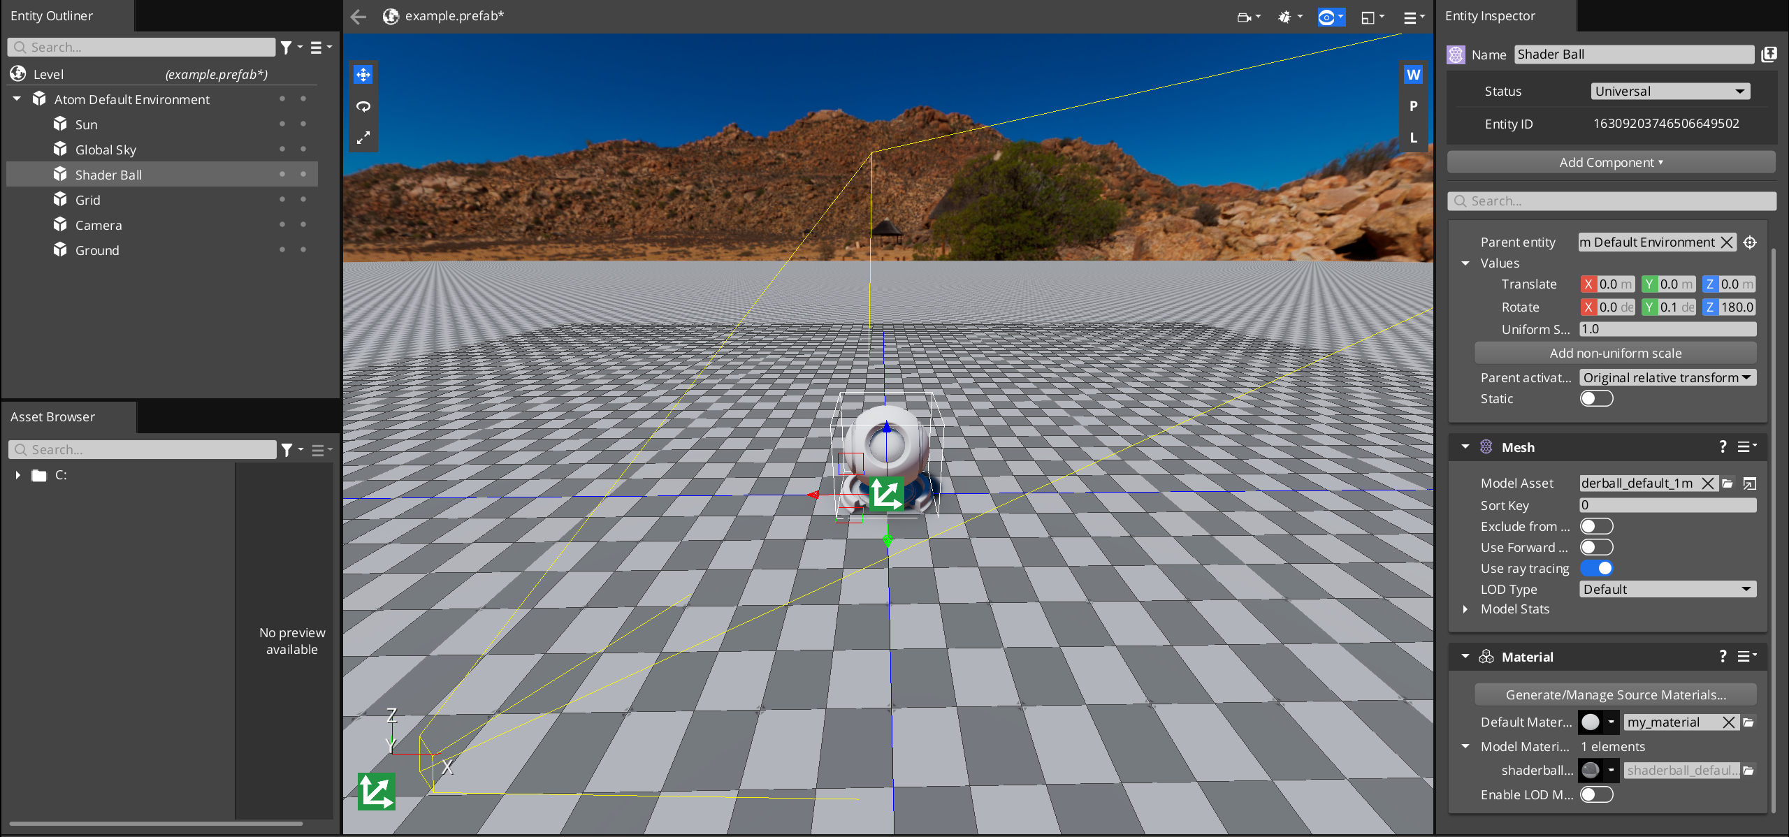Disable Use ray tracing toggle

1596,569
